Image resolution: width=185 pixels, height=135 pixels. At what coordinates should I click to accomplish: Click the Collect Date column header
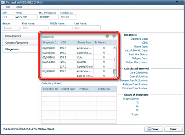click(x=69, y=89)
